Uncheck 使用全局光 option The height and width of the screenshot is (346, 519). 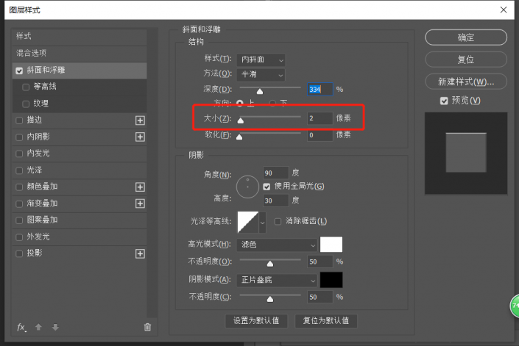click(x=267, y=186)
